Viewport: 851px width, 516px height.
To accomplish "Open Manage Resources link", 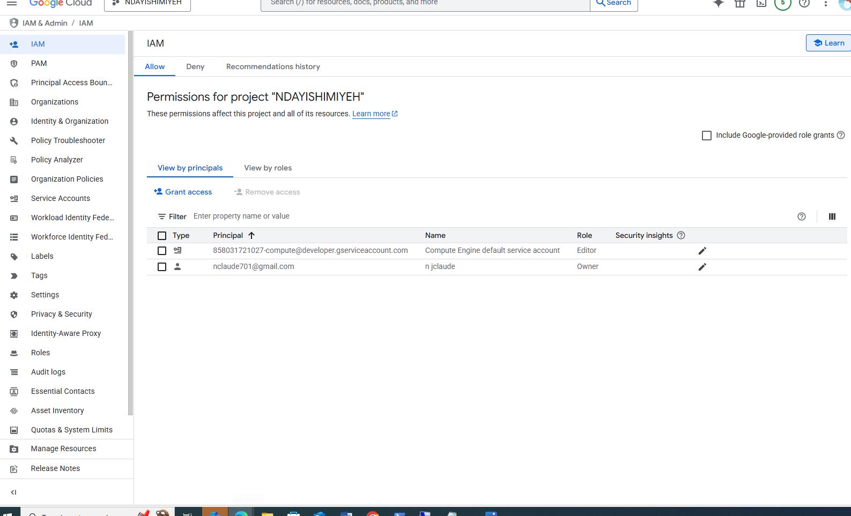I will pyautogui.click(x=63, y=449).
